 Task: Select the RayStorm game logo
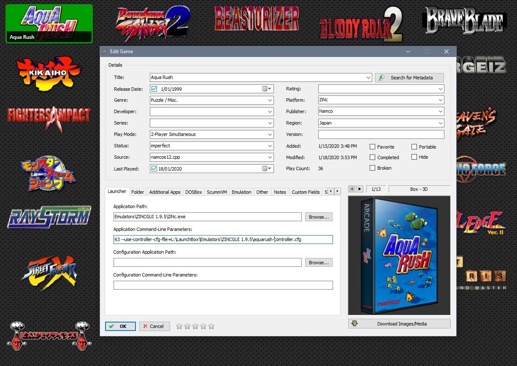[x=49, y=217]
